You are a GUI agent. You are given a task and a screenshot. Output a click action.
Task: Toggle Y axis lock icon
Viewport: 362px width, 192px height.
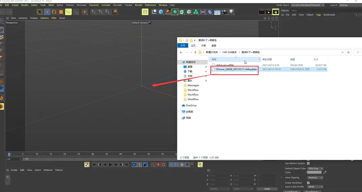pyautogui.click(x=100, y=11)
